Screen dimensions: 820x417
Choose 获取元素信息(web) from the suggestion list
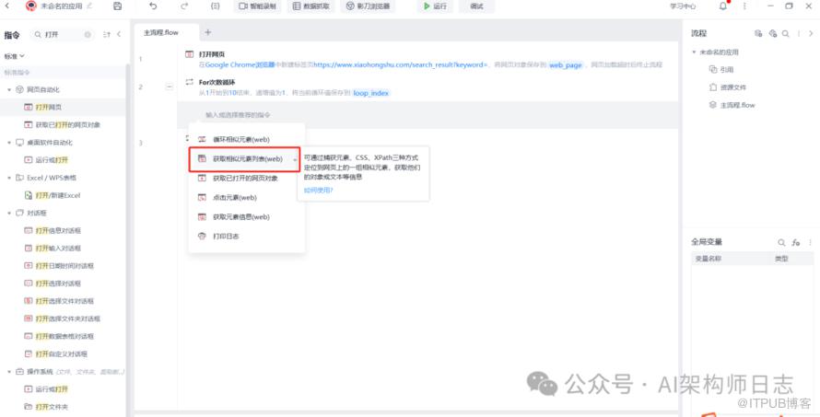coord(246,217)
